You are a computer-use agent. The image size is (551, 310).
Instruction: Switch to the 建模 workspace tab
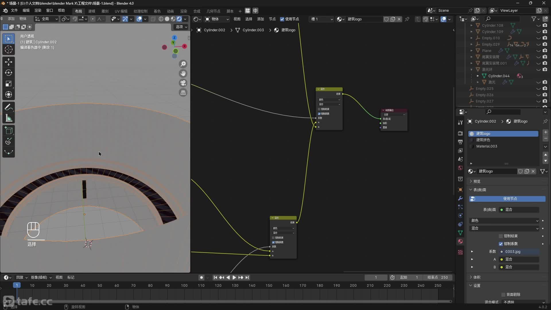click(x=92, y=11)
